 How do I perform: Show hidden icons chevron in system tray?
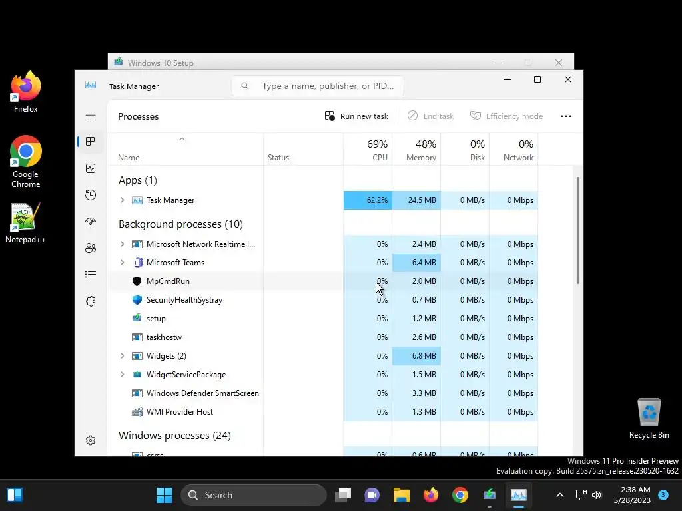560,495
